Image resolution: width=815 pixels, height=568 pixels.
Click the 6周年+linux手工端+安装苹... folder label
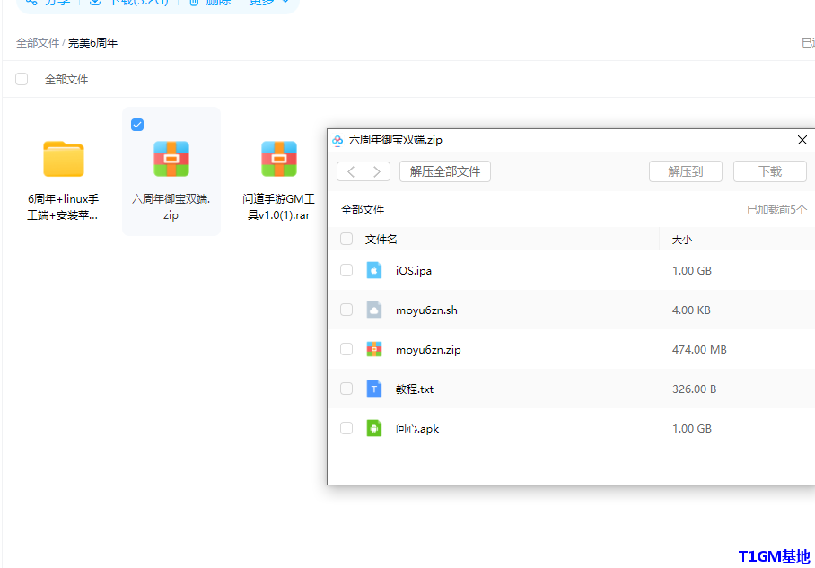(63, 206)
